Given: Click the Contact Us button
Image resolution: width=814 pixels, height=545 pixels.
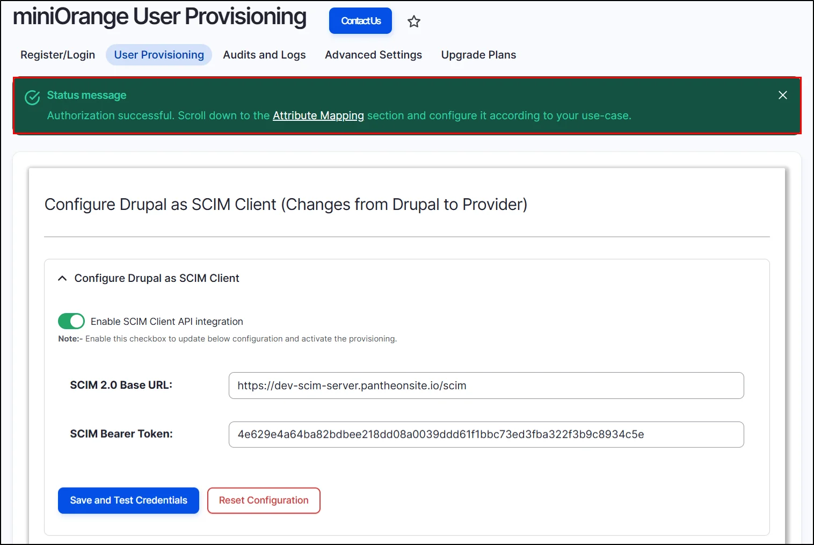Looking at the screenshot, I should click(x=361, y=21).
